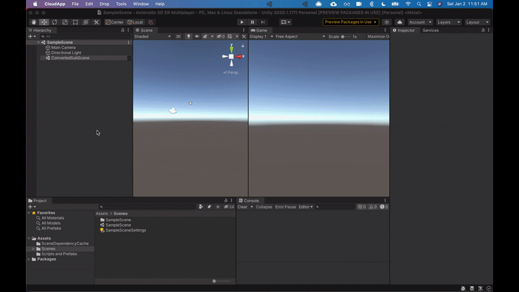Toggle 2D mode in Scene view
The height and width of the screenshot is (292, 519).
[178, 36]
